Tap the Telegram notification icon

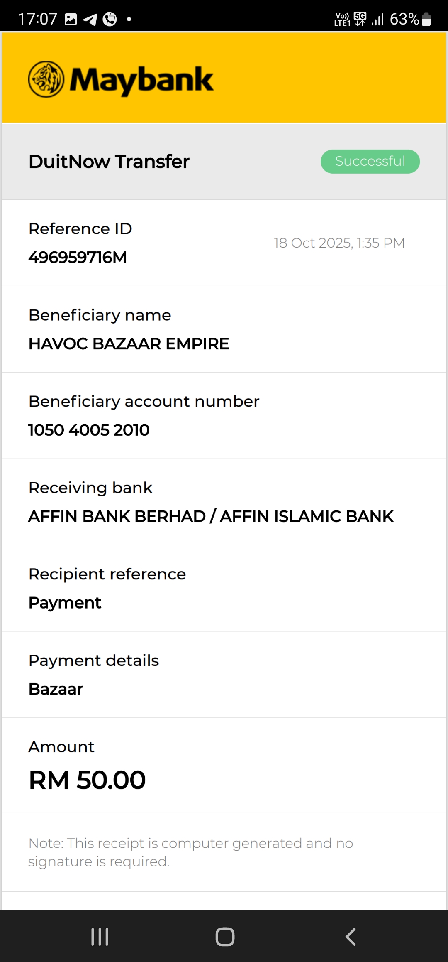point(90,19)
